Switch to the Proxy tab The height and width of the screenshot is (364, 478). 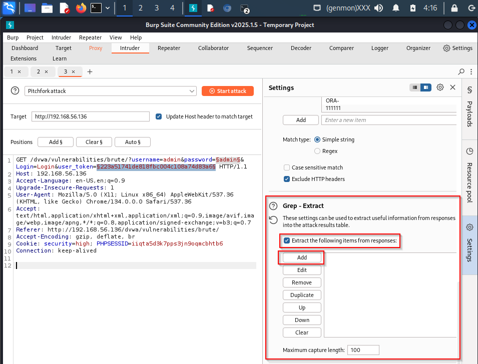point(96,48)
